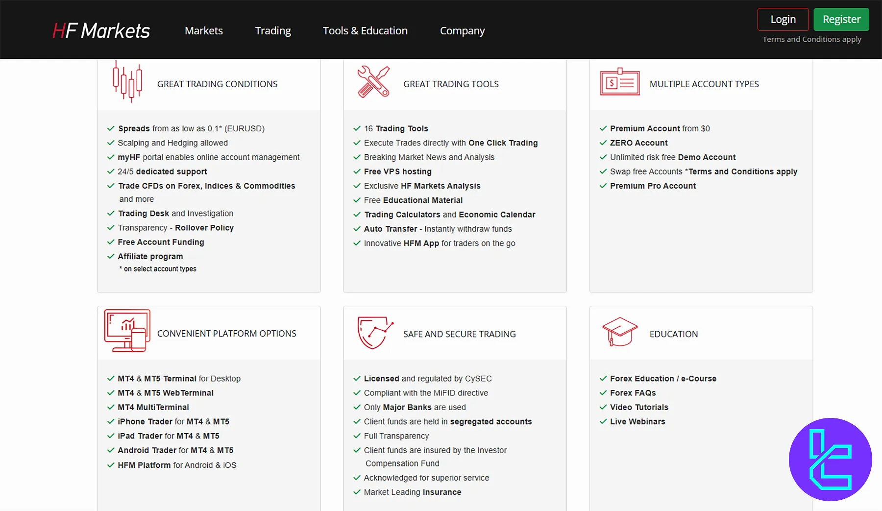Click the Login button
Screen dimensions: 882x511
point(783,19)
